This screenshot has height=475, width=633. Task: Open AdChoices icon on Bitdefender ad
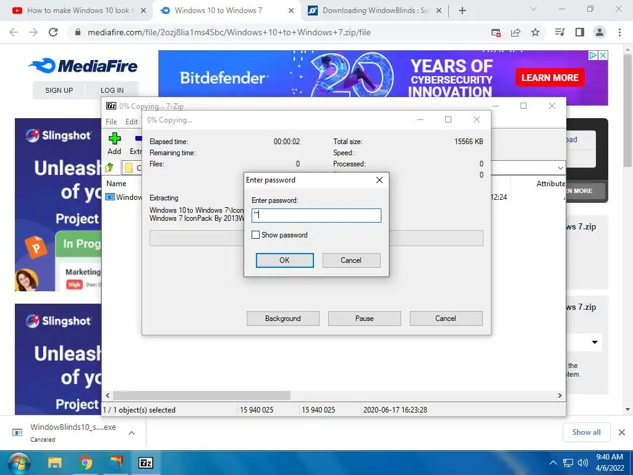(593, 55)
